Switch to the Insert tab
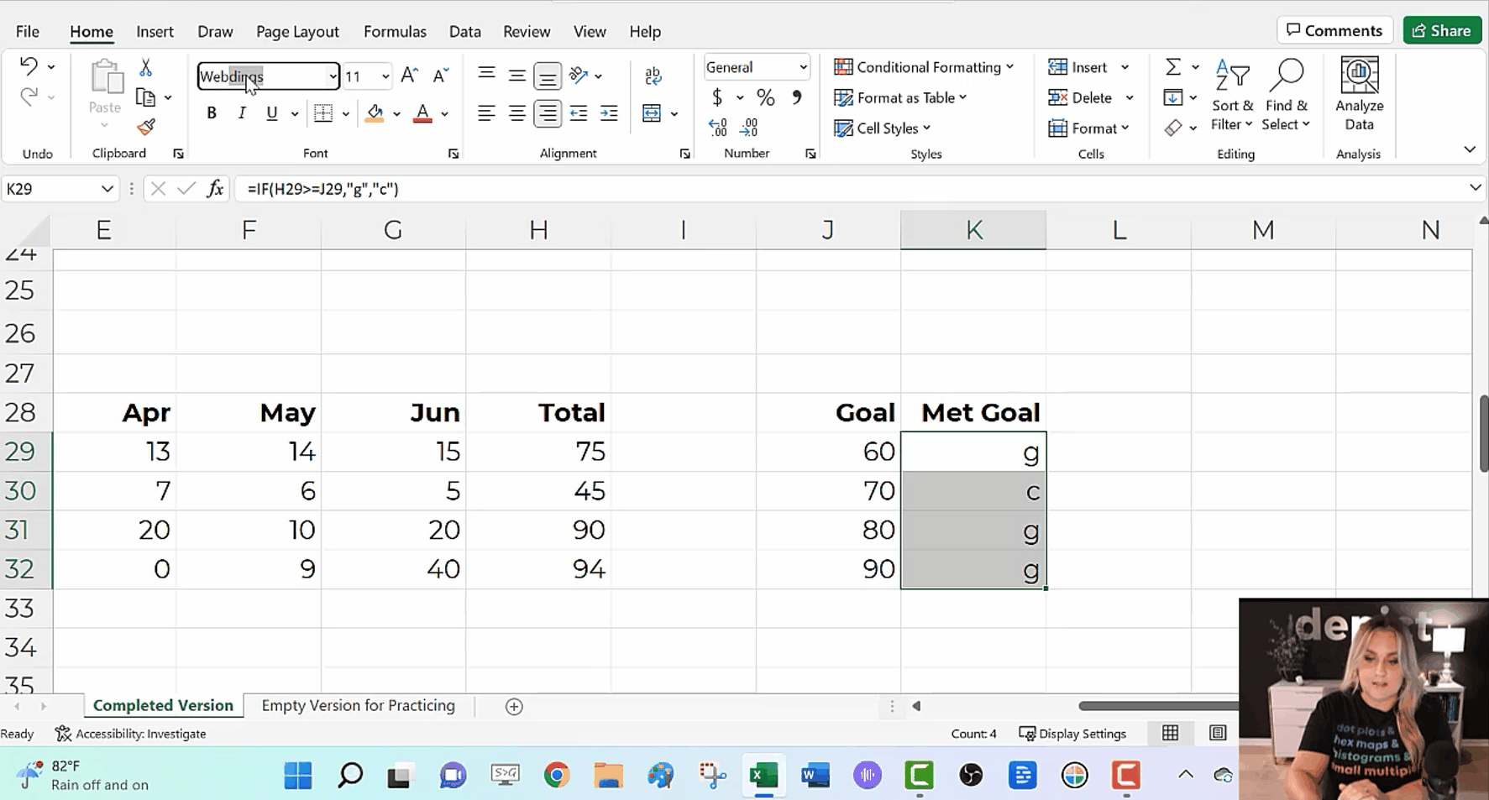This screenshot has width=1489, height=800. (x=155, y=32)
